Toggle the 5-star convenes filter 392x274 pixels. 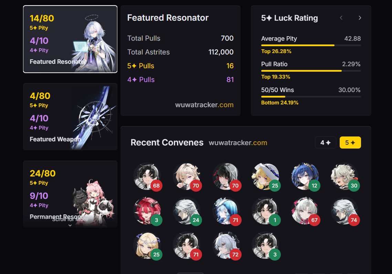tap(350, 142)
